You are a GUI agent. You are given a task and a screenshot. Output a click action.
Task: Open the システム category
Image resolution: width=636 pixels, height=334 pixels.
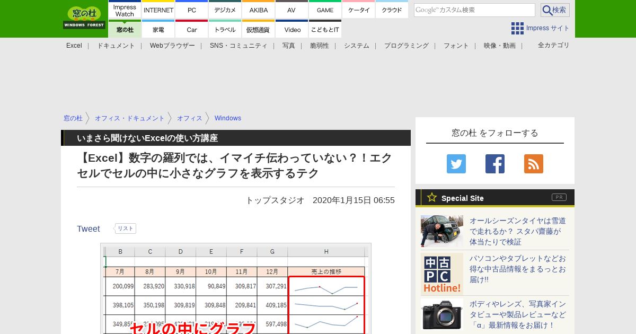[357, 46]
